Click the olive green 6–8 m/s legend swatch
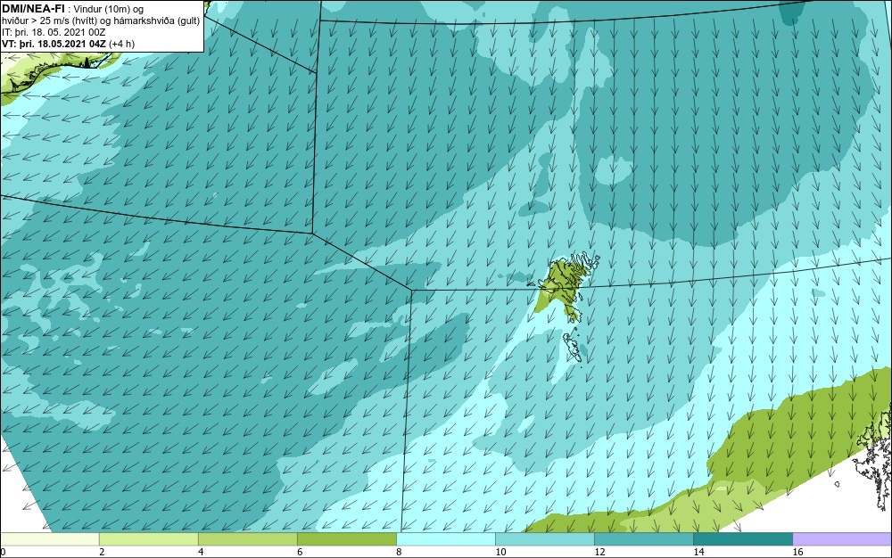The image size is (892, 558). click(x=346, y=539)
